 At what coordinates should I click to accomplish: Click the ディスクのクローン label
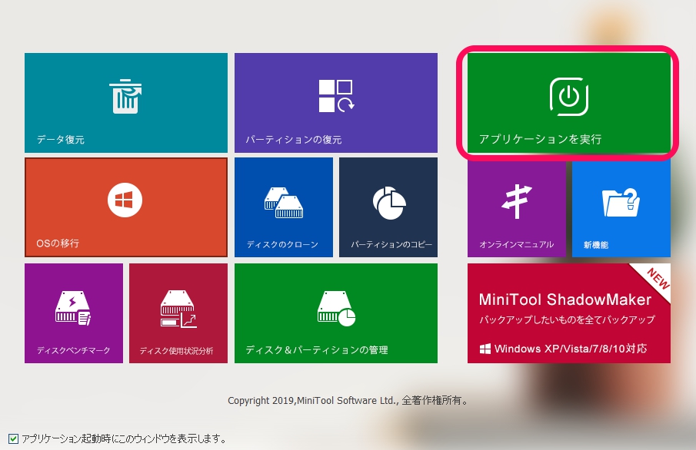(282, 245)
